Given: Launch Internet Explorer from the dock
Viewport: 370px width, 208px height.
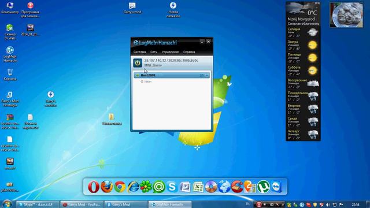Looking at the screenshot, I should click(133, 187).
